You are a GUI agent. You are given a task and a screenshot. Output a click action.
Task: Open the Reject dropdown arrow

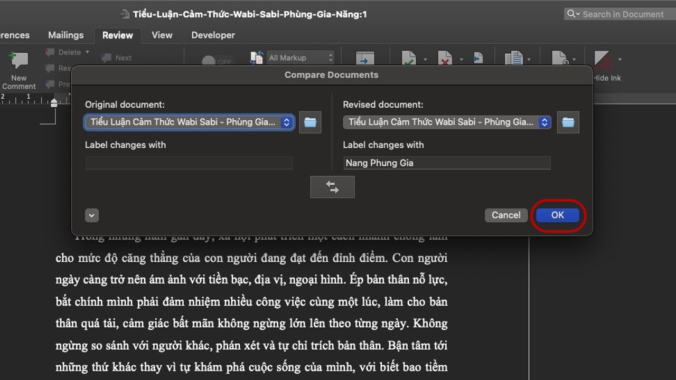pos(461,59)
